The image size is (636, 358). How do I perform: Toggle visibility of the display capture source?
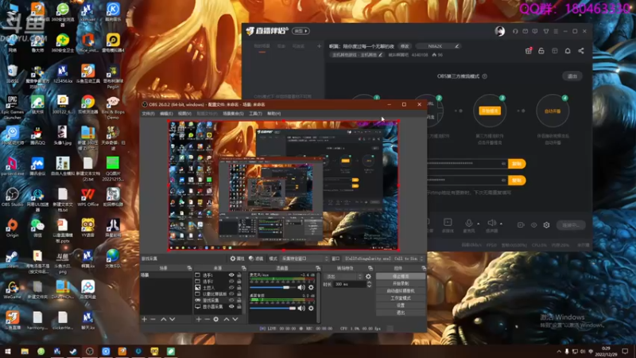coord(231,306)
